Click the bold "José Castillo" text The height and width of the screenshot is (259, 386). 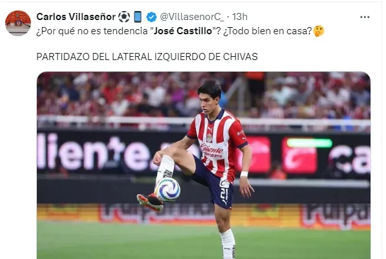click(x=183, y=31)
